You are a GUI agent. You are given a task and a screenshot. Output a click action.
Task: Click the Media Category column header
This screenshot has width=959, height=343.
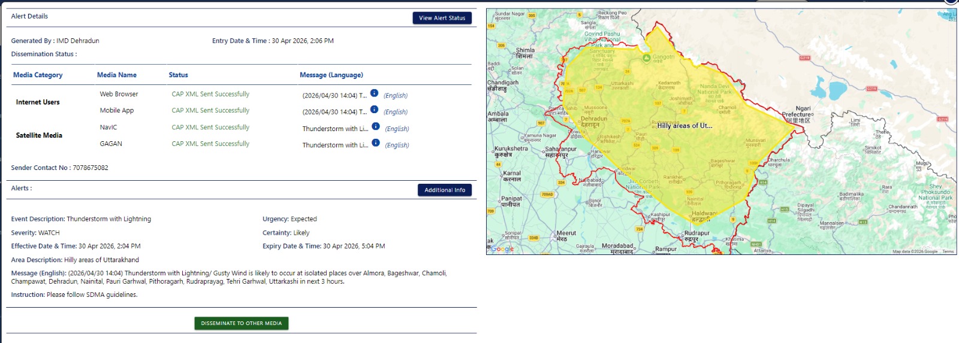(x=38, y=75)
